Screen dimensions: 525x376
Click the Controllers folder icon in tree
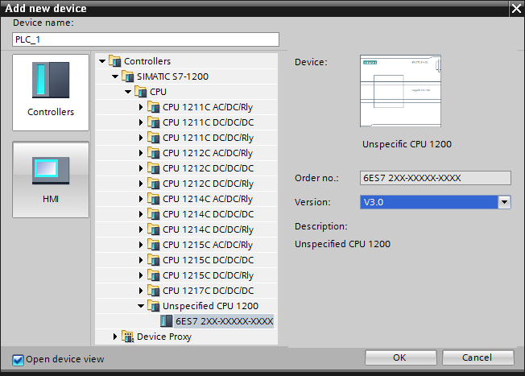[x=115, y=61]
